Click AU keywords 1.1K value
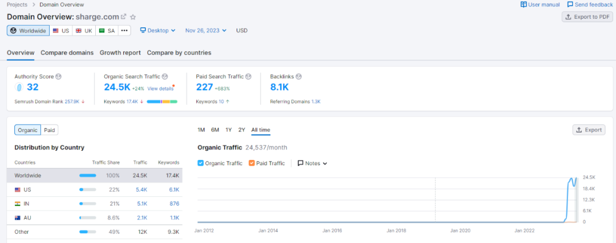The image size is (616, 243). [173, 218]
